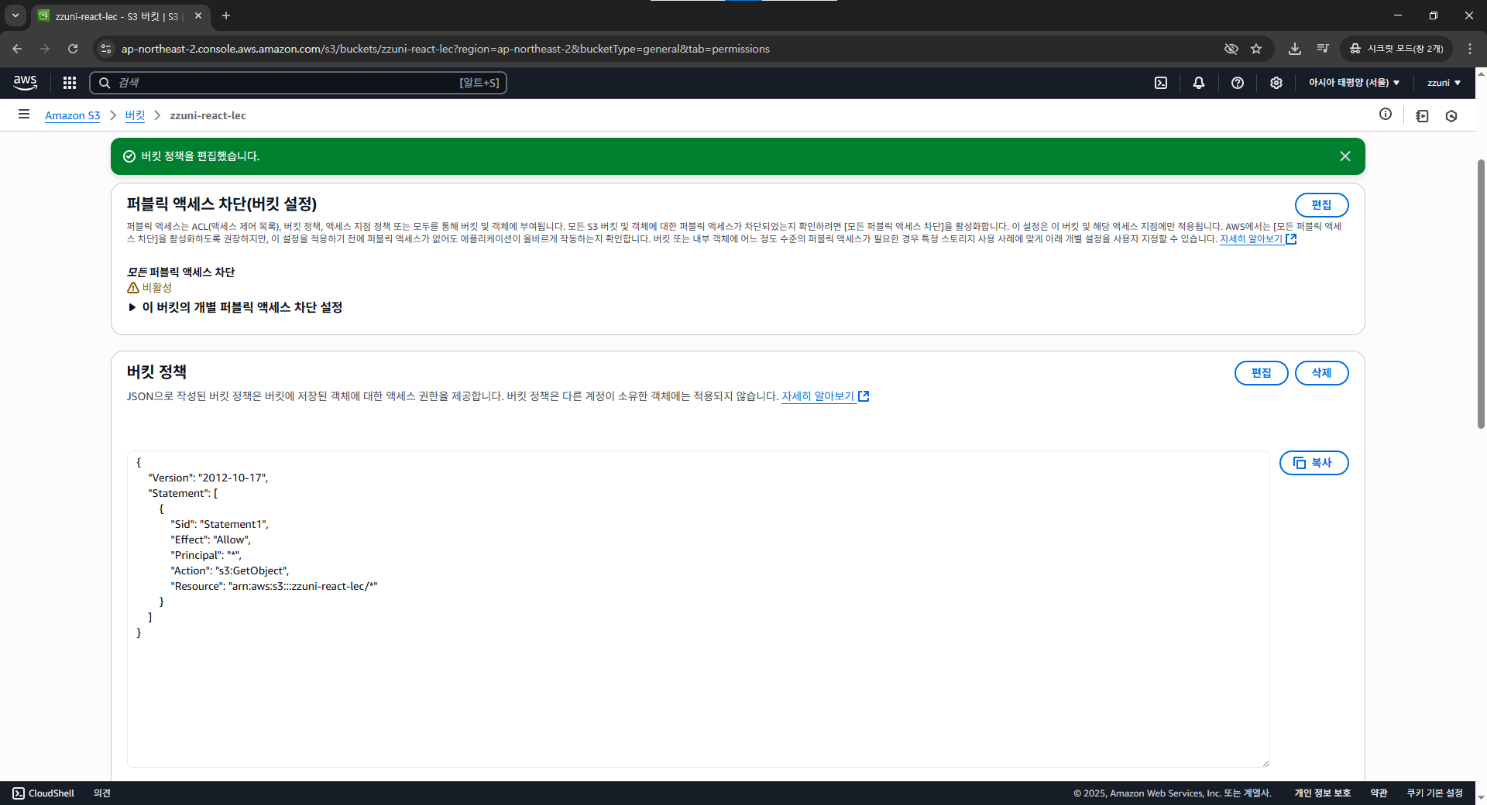Open a new browser tab
The height and width of the screenshot is (805, 1487).
point(226,15)
